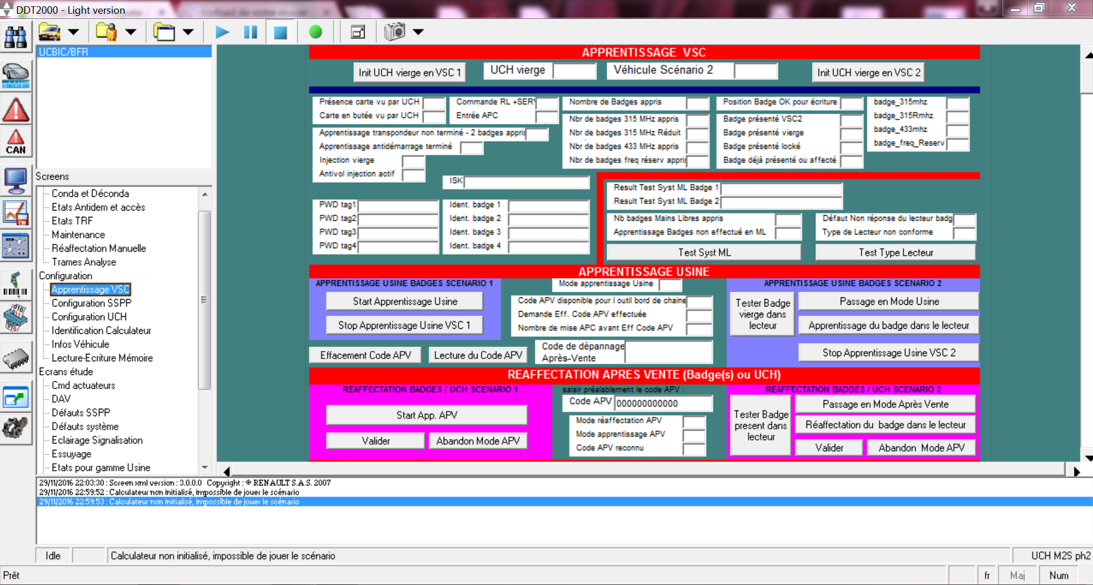This screenshot has height=585, width=1093.
Task: Open Etats Antidem et accès screen
Action: pyautogui.click(x=98, y=207)
